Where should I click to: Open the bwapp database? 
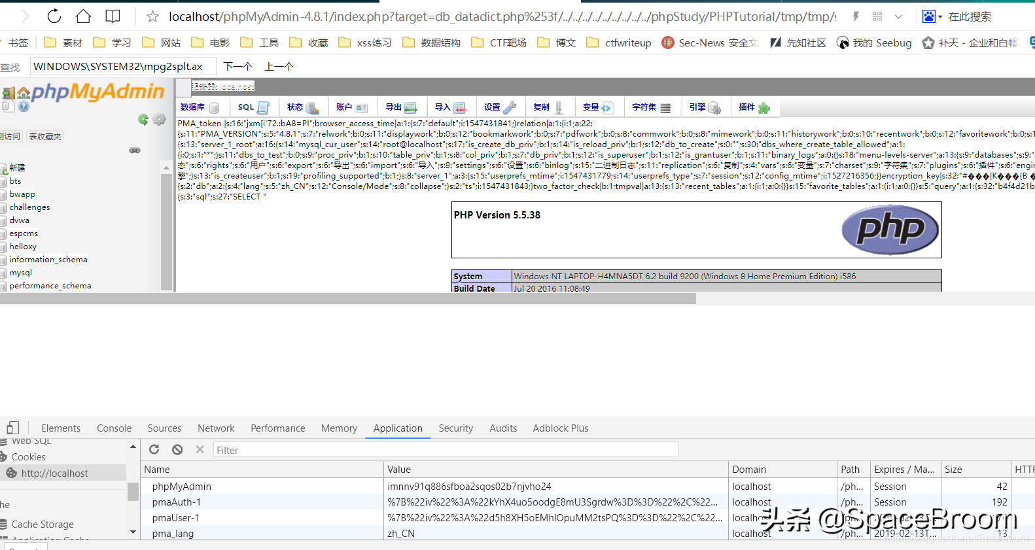pos(22,194)
